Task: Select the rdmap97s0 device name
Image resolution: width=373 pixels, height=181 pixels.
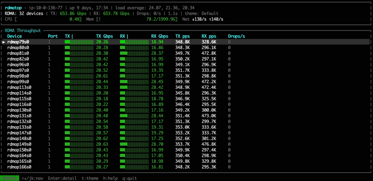Action: click(18, 70)
